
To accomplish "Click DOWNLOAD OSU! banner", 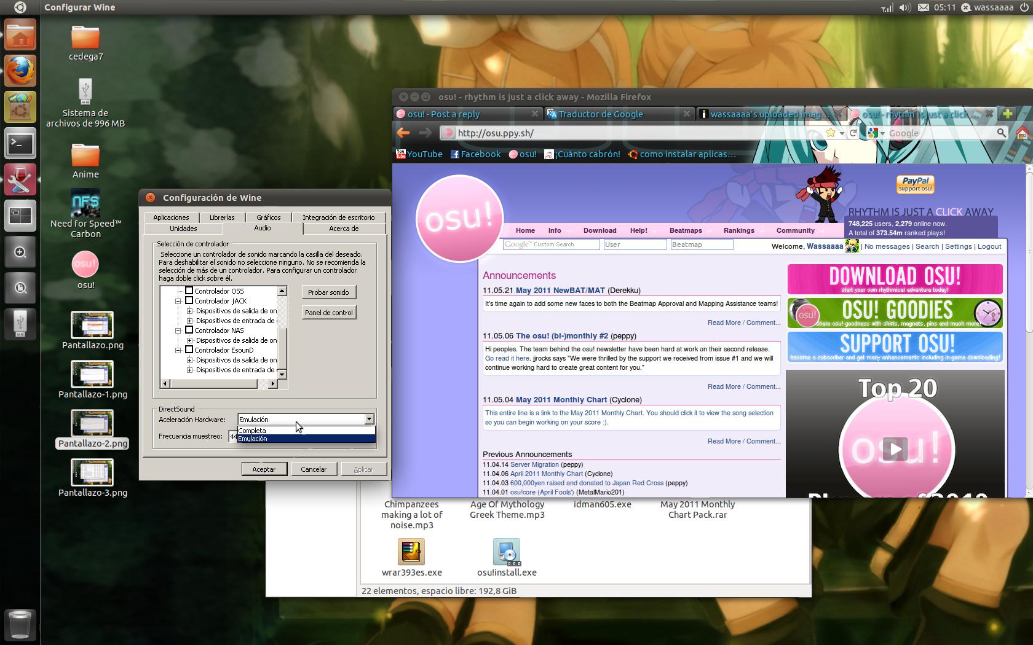I will click(x=895, y=279).
